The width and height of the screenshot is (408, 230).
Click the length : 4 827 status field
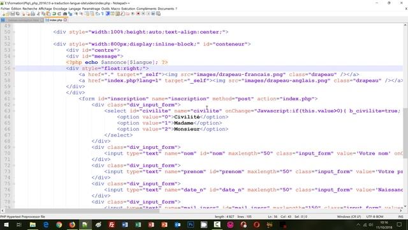224,217
